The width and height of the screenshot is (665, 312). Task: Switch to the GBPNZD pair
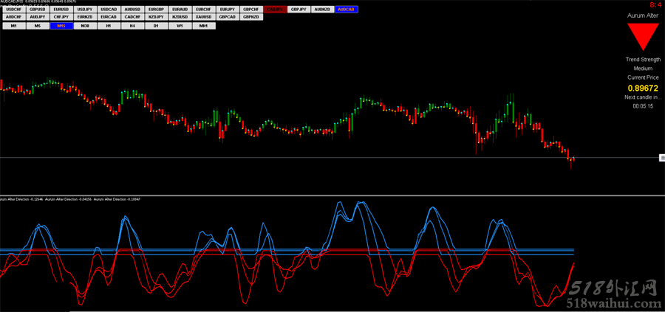pos(251,16)
